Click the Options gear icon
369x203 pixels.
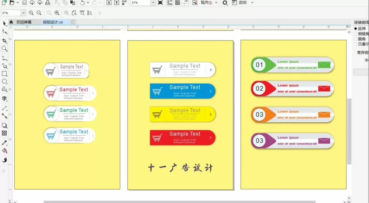[x=225, y=3]
